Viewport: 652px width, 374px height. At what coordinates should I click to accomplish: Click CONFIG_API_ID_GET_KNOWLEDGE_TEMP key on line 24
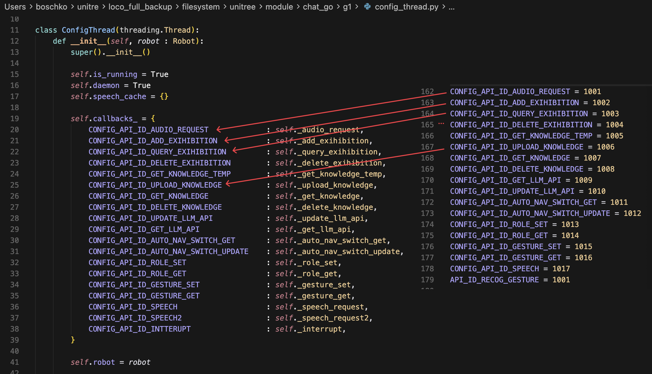[x=159, y=174]
